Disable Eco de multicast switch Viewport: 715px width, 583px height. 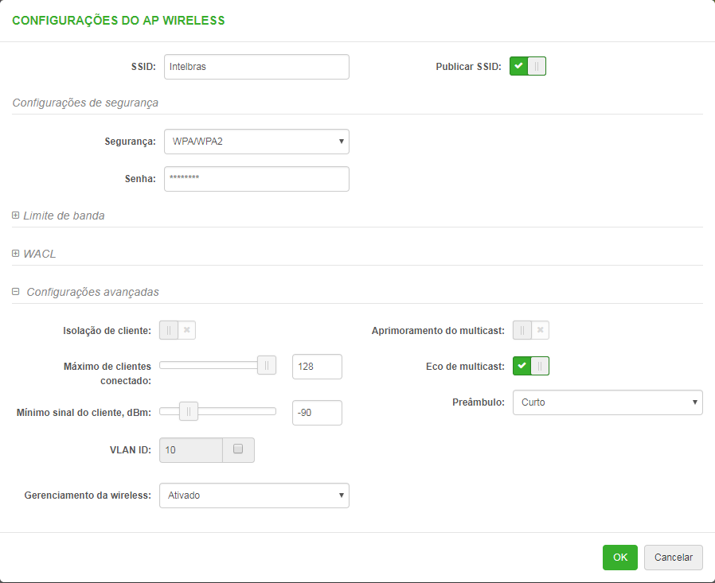point(531,367)
